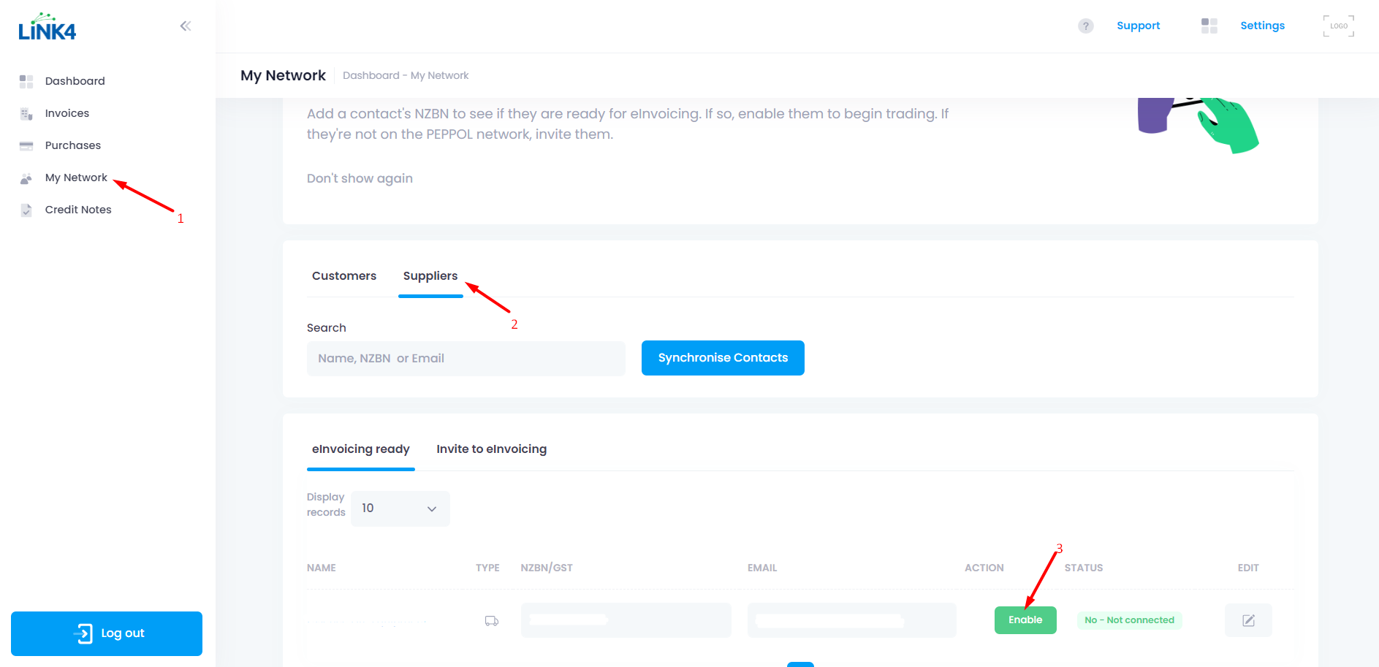This screenshot has height=667, width=1379.
Task: Click the LINK4 logo
Action: [x=47, y=27]
